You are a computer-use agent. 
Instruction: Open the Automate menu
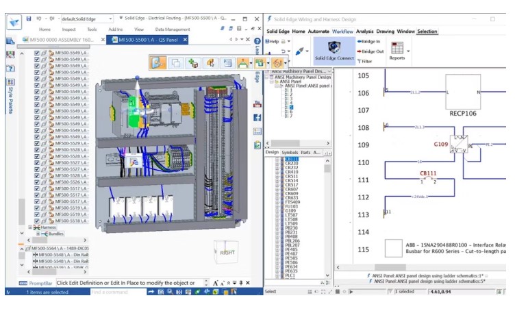coord(318,32)
